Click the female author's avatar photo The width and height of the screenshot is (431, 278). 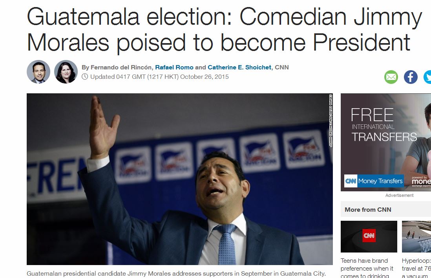point(66,72)
